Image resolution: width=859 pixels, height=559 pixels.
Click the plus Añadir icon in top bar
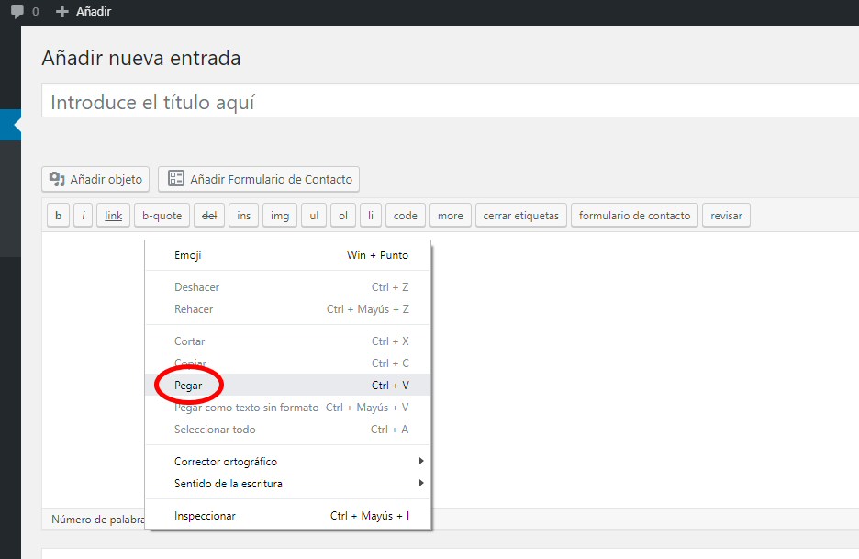pyautogui.click(x=62, y=12)
